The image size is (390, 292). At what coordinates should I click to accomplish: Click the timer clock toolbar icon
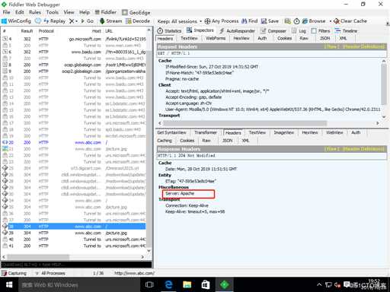296,21
